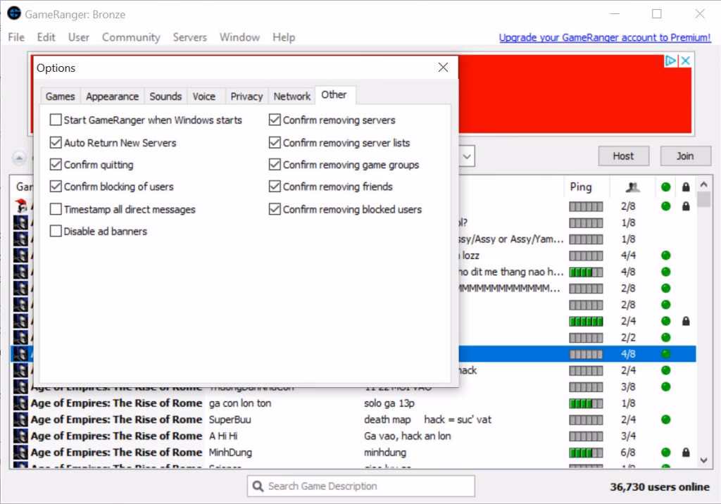Go to the Sounds tab
This screenshot has height=504, width=721.
tap(165, 96)
